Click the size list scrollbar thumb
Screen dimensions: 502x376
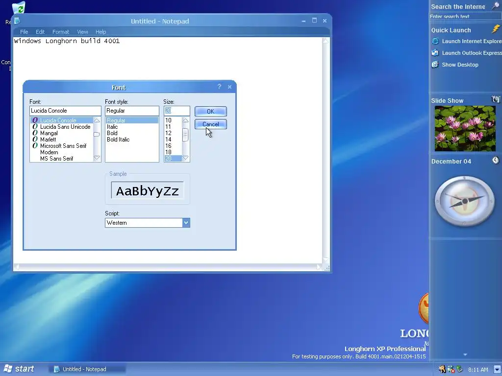point(185,135)
